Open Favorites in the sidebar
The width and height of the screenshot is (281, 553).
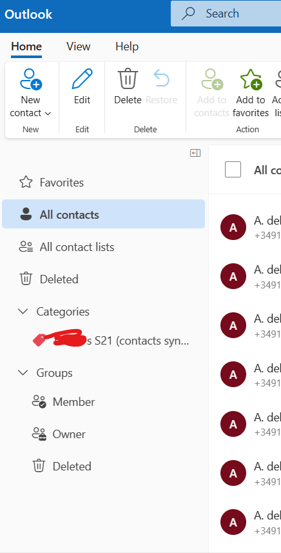pyautogui.click(x=104, y=183)
